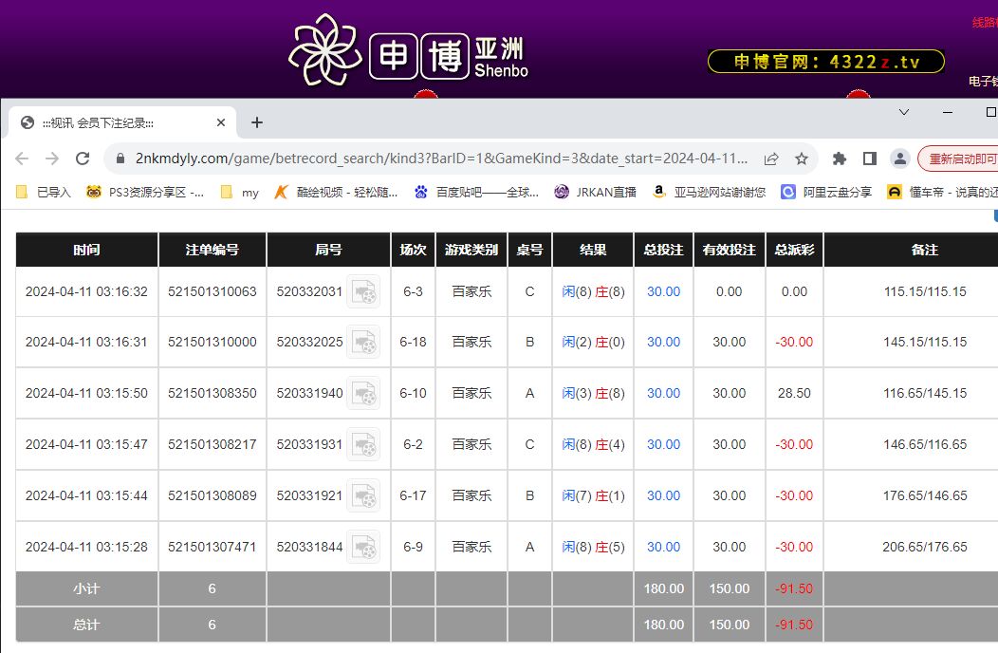
Task: Open a new browser tab
Action: (256, 122)
